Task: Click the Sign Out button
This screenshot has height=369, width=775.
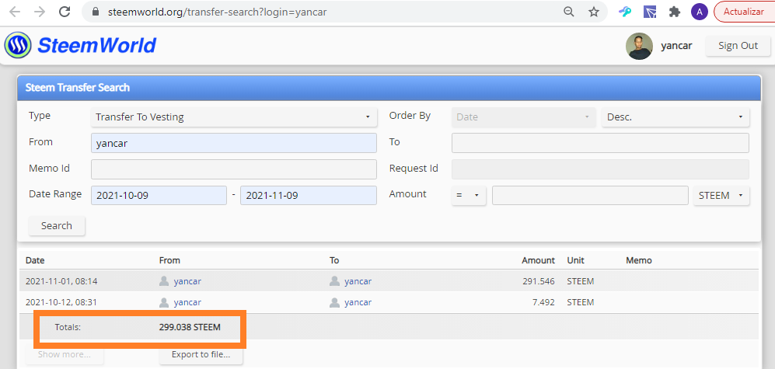Action: [738, 46]
